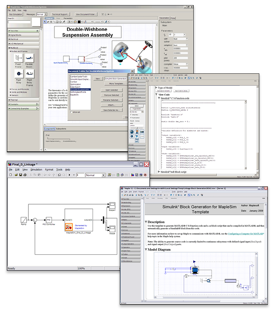
Task: Click the View Document Folder button
Action: [86, 14]
